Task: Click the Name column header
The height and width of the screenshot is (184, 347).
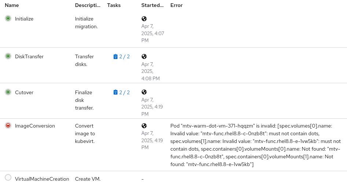Action: pos(12,5)
